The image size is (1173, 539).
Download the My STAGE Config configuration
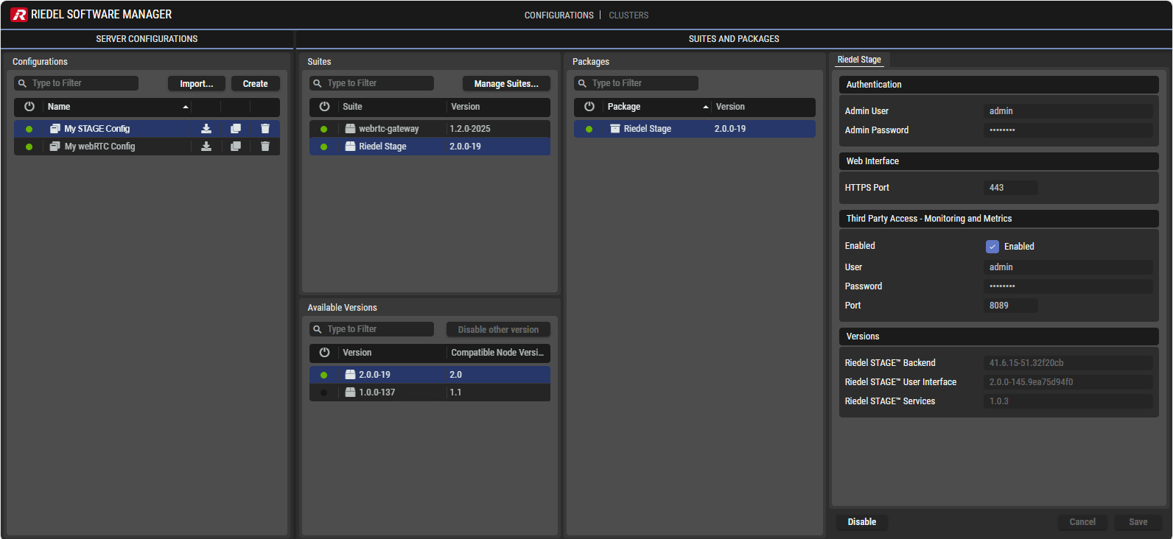(206, 129)
